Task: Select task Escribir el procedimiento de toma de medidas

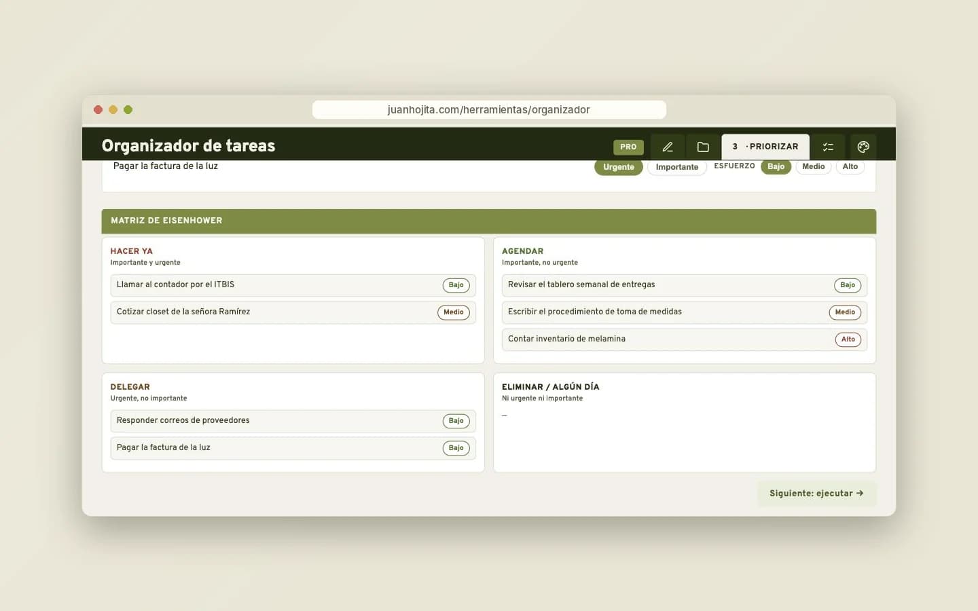Action: (x=685, y=312)
